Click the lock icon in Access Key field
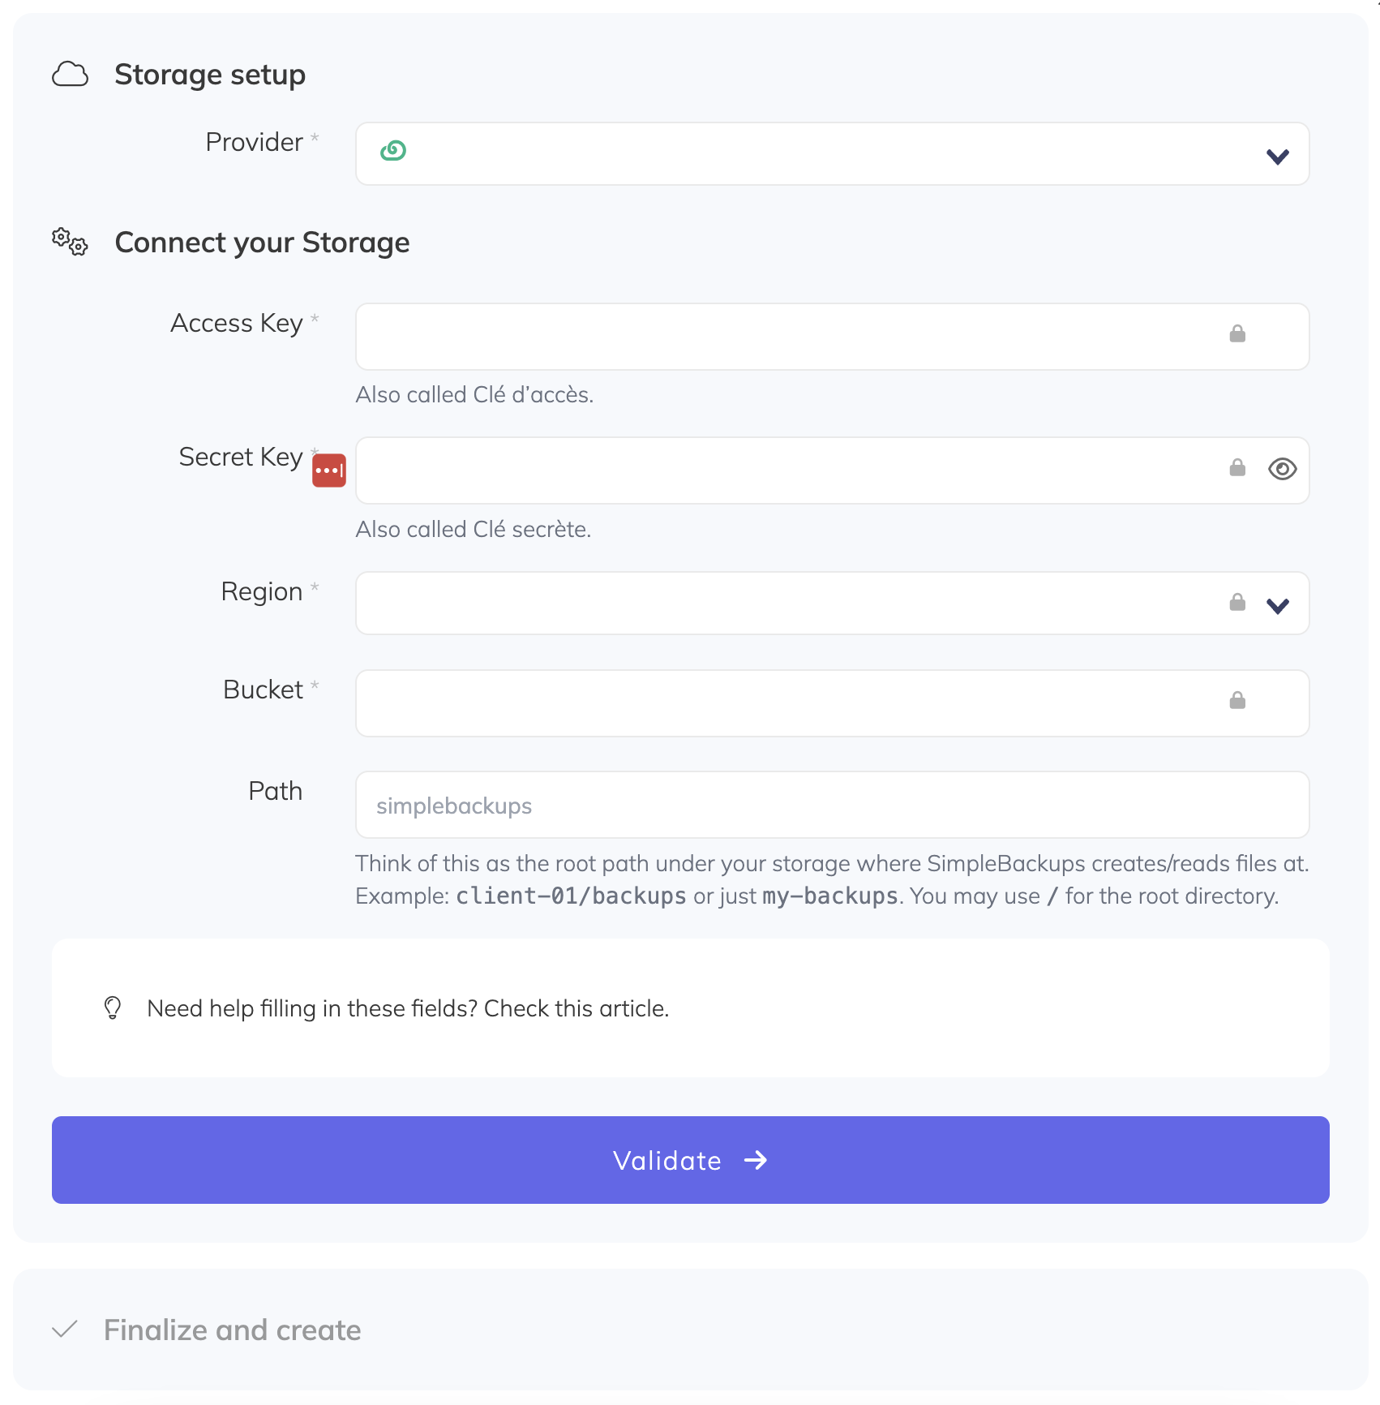 (x=1237, y=334)
